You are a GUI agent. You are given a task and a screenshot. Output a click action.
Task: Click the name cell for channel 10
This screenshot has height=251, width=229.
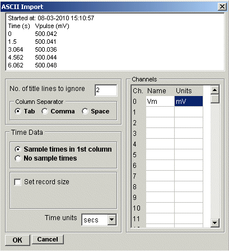(x=160, y=208)
